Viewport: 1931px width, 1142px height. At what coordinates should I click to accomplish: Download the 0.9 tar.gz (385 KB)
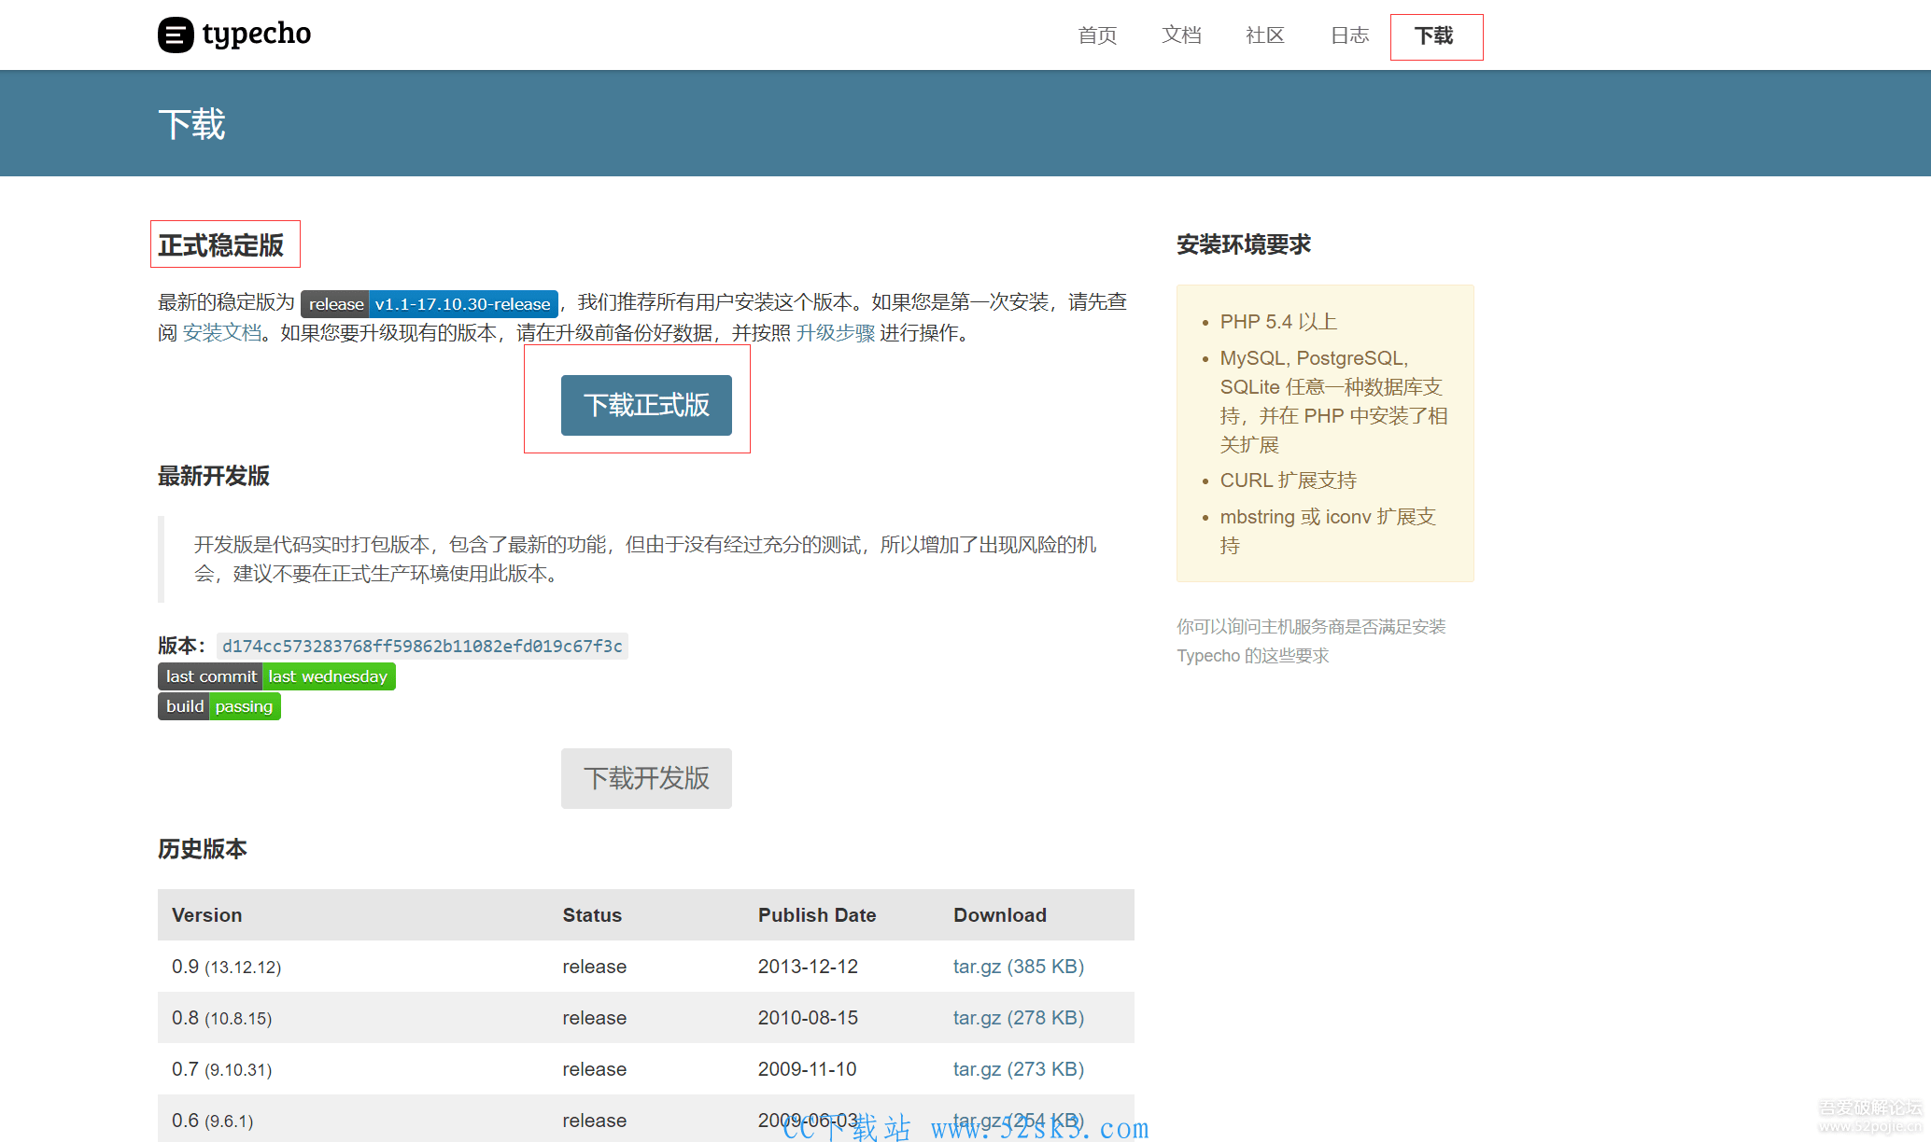[1019, 967]
